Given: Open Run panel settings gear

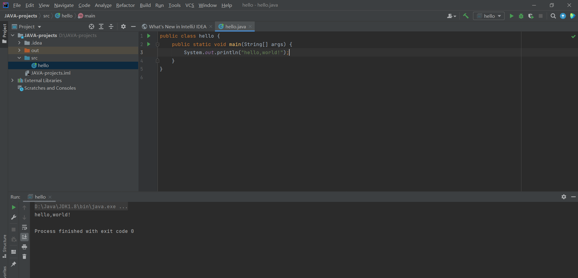Looking at the screenshot, I should (x=564, y=197).
